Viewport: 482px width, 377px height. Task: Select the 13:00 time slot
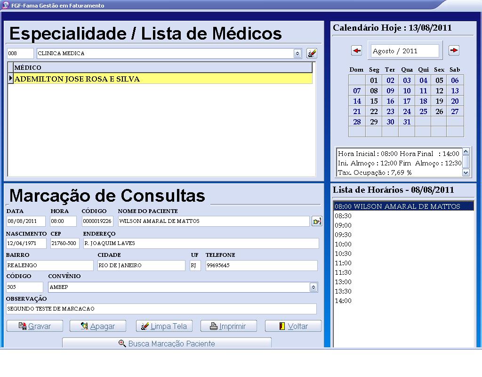403,282
